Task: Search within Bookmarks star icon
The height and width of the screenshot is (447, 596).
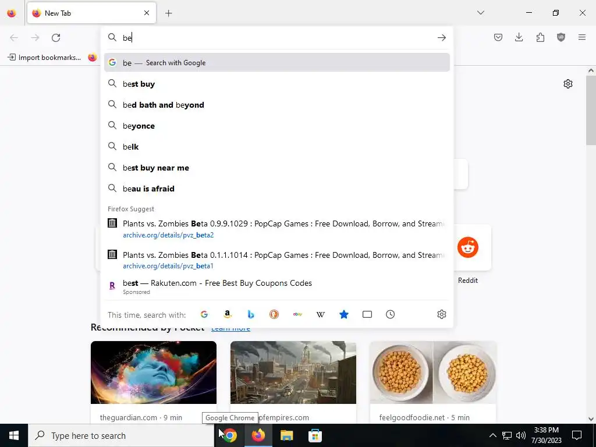Action: click(x=343, y=314)
